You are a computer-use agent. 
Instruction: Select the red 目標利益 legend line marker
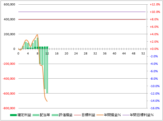tap(77, 115)
